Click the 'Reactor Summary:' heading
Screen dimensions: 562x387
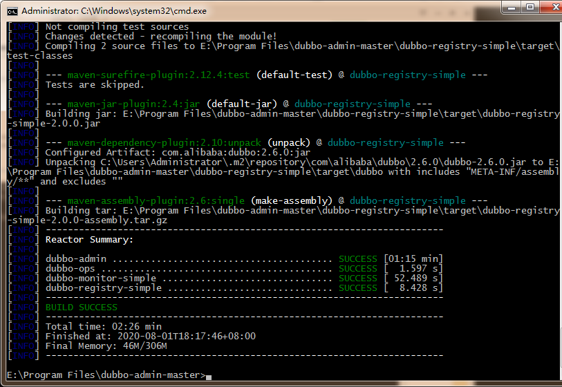89,240
